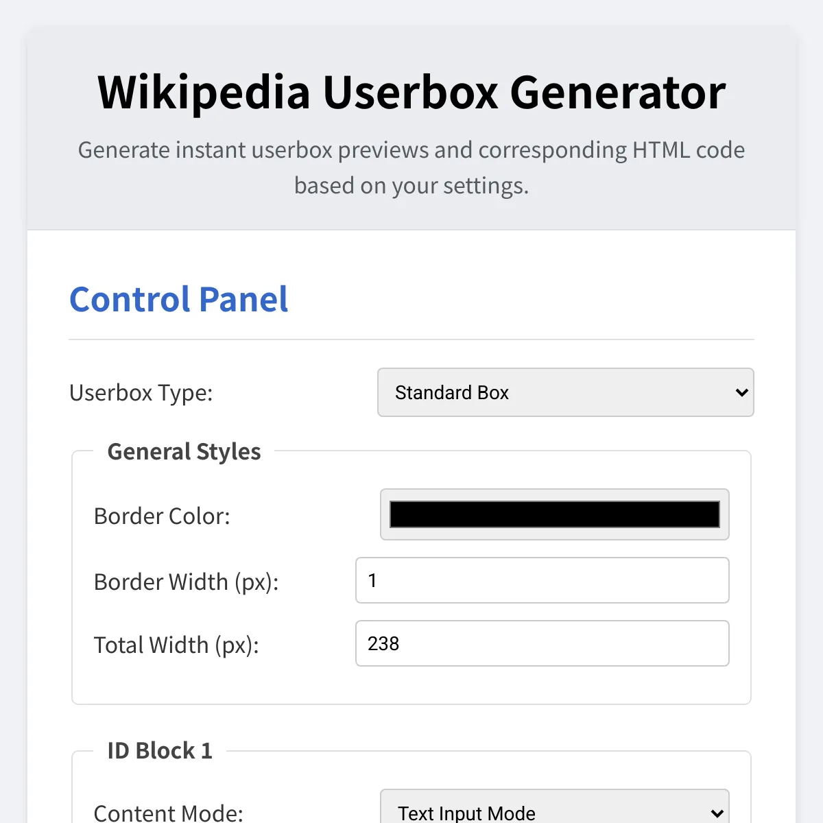823x823 pixels.
Task: Click the 'Total Width (px):' label
Action: pos(176,645)
